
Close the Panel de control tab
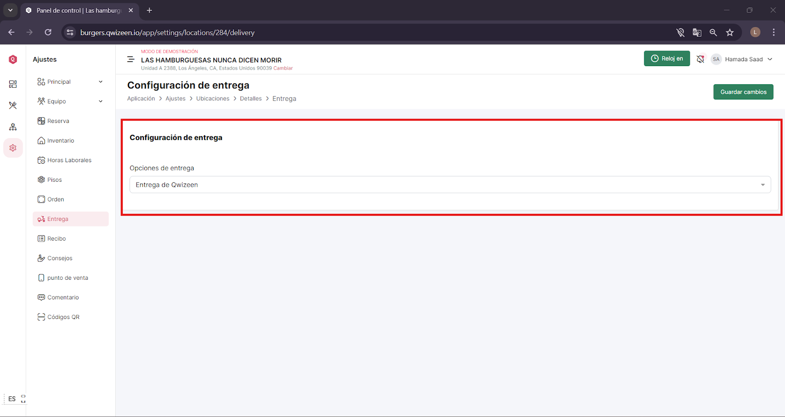(x=131, y=10)
